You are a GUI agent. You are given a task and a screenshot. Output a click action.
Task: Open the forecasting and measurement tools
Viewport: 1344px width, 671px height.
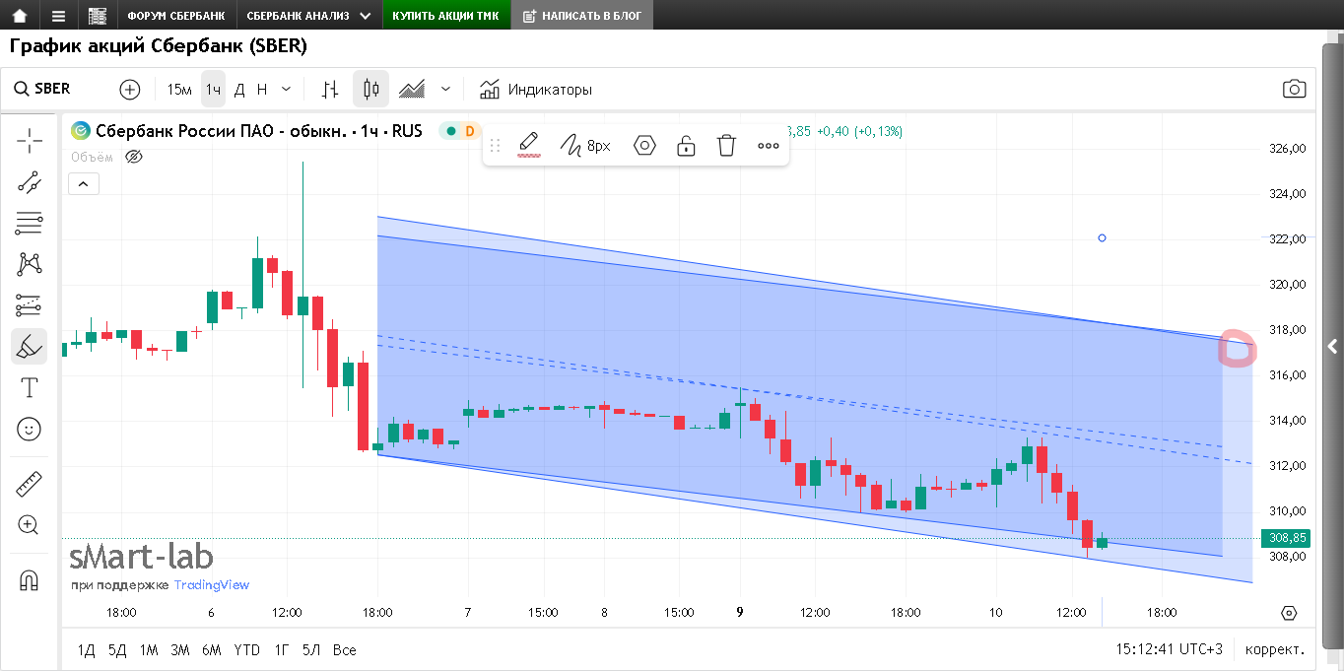pos(30,305)
